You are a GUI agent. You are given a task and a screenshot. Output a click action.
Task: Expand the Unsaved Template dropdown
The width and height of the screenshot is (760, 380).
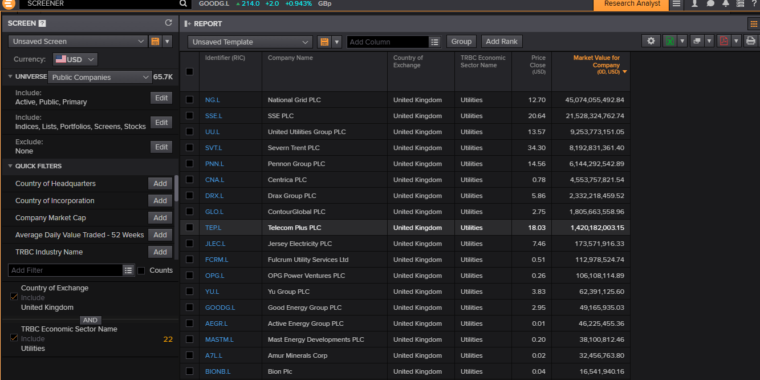tap(250, 42)
